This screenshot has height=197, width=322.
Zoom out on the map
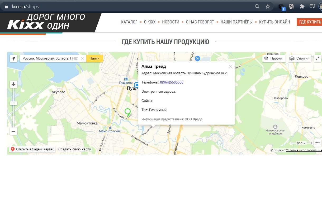[x=13, y=131]
